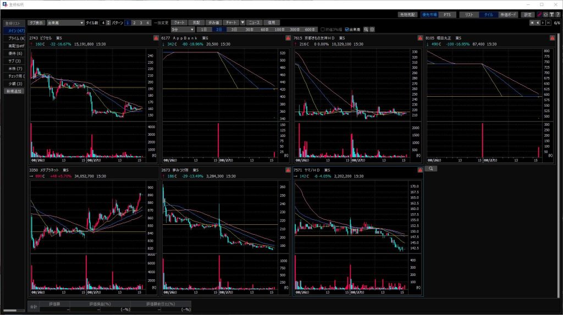Click the search magnifier below 8105 chart
The width and height of the screenshot is (563, 315).
coord(430,168)
